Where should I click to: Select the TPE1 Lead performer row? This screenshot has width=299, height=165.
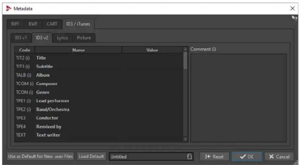pos(99,101)
